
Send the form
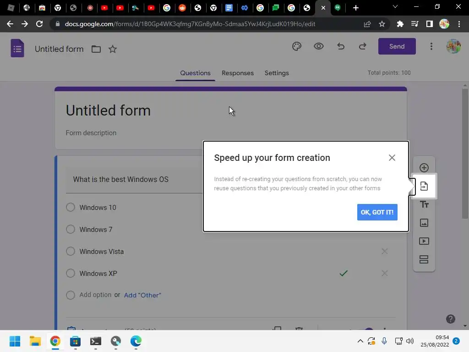point(397,46)
